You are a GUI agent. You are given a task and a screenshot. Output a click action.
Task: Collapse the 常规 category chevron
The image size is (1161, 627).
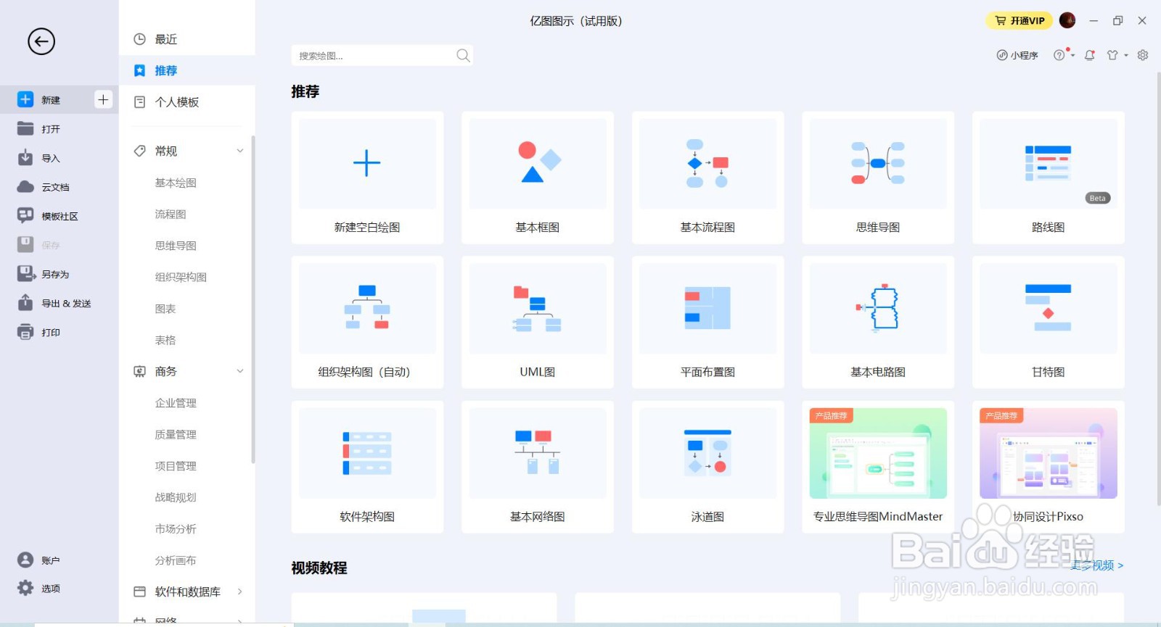tap(240, 151)
